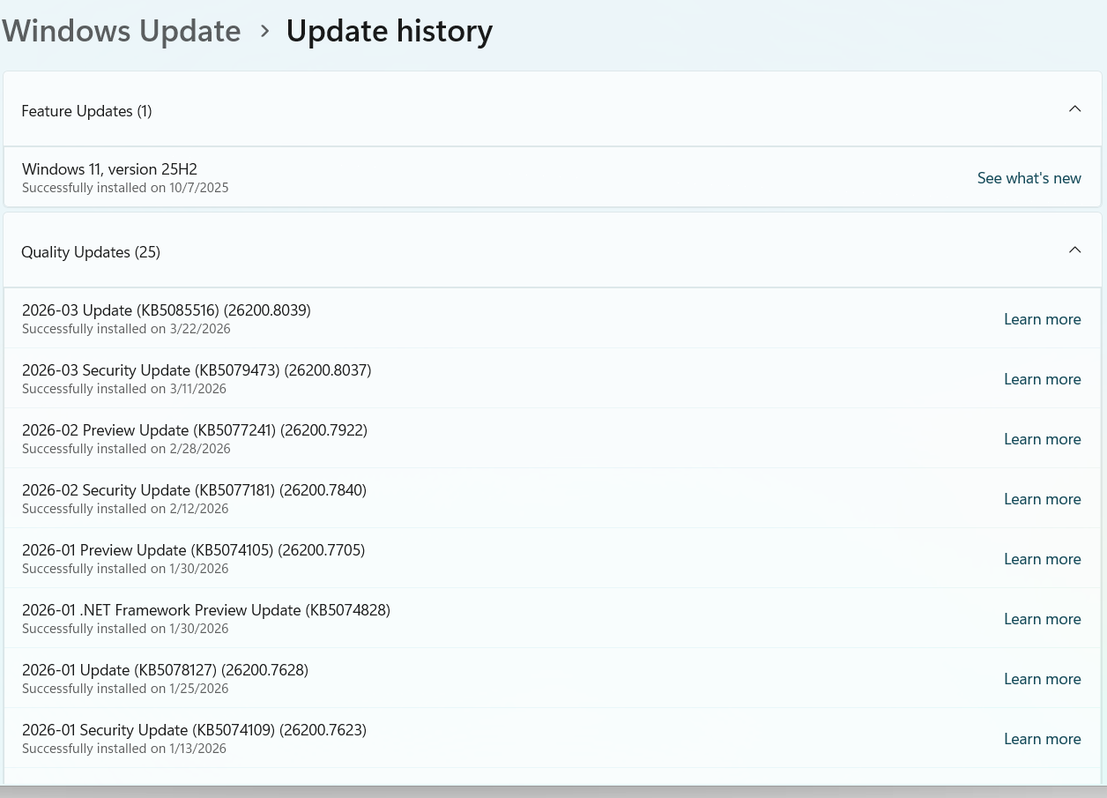Open Learn more for KB5077241 preview update
This screenshot has height=798, width=1107.
(1042, 439)
